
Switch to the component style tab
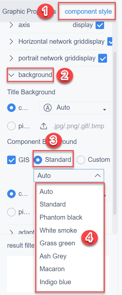click(88, 12)
